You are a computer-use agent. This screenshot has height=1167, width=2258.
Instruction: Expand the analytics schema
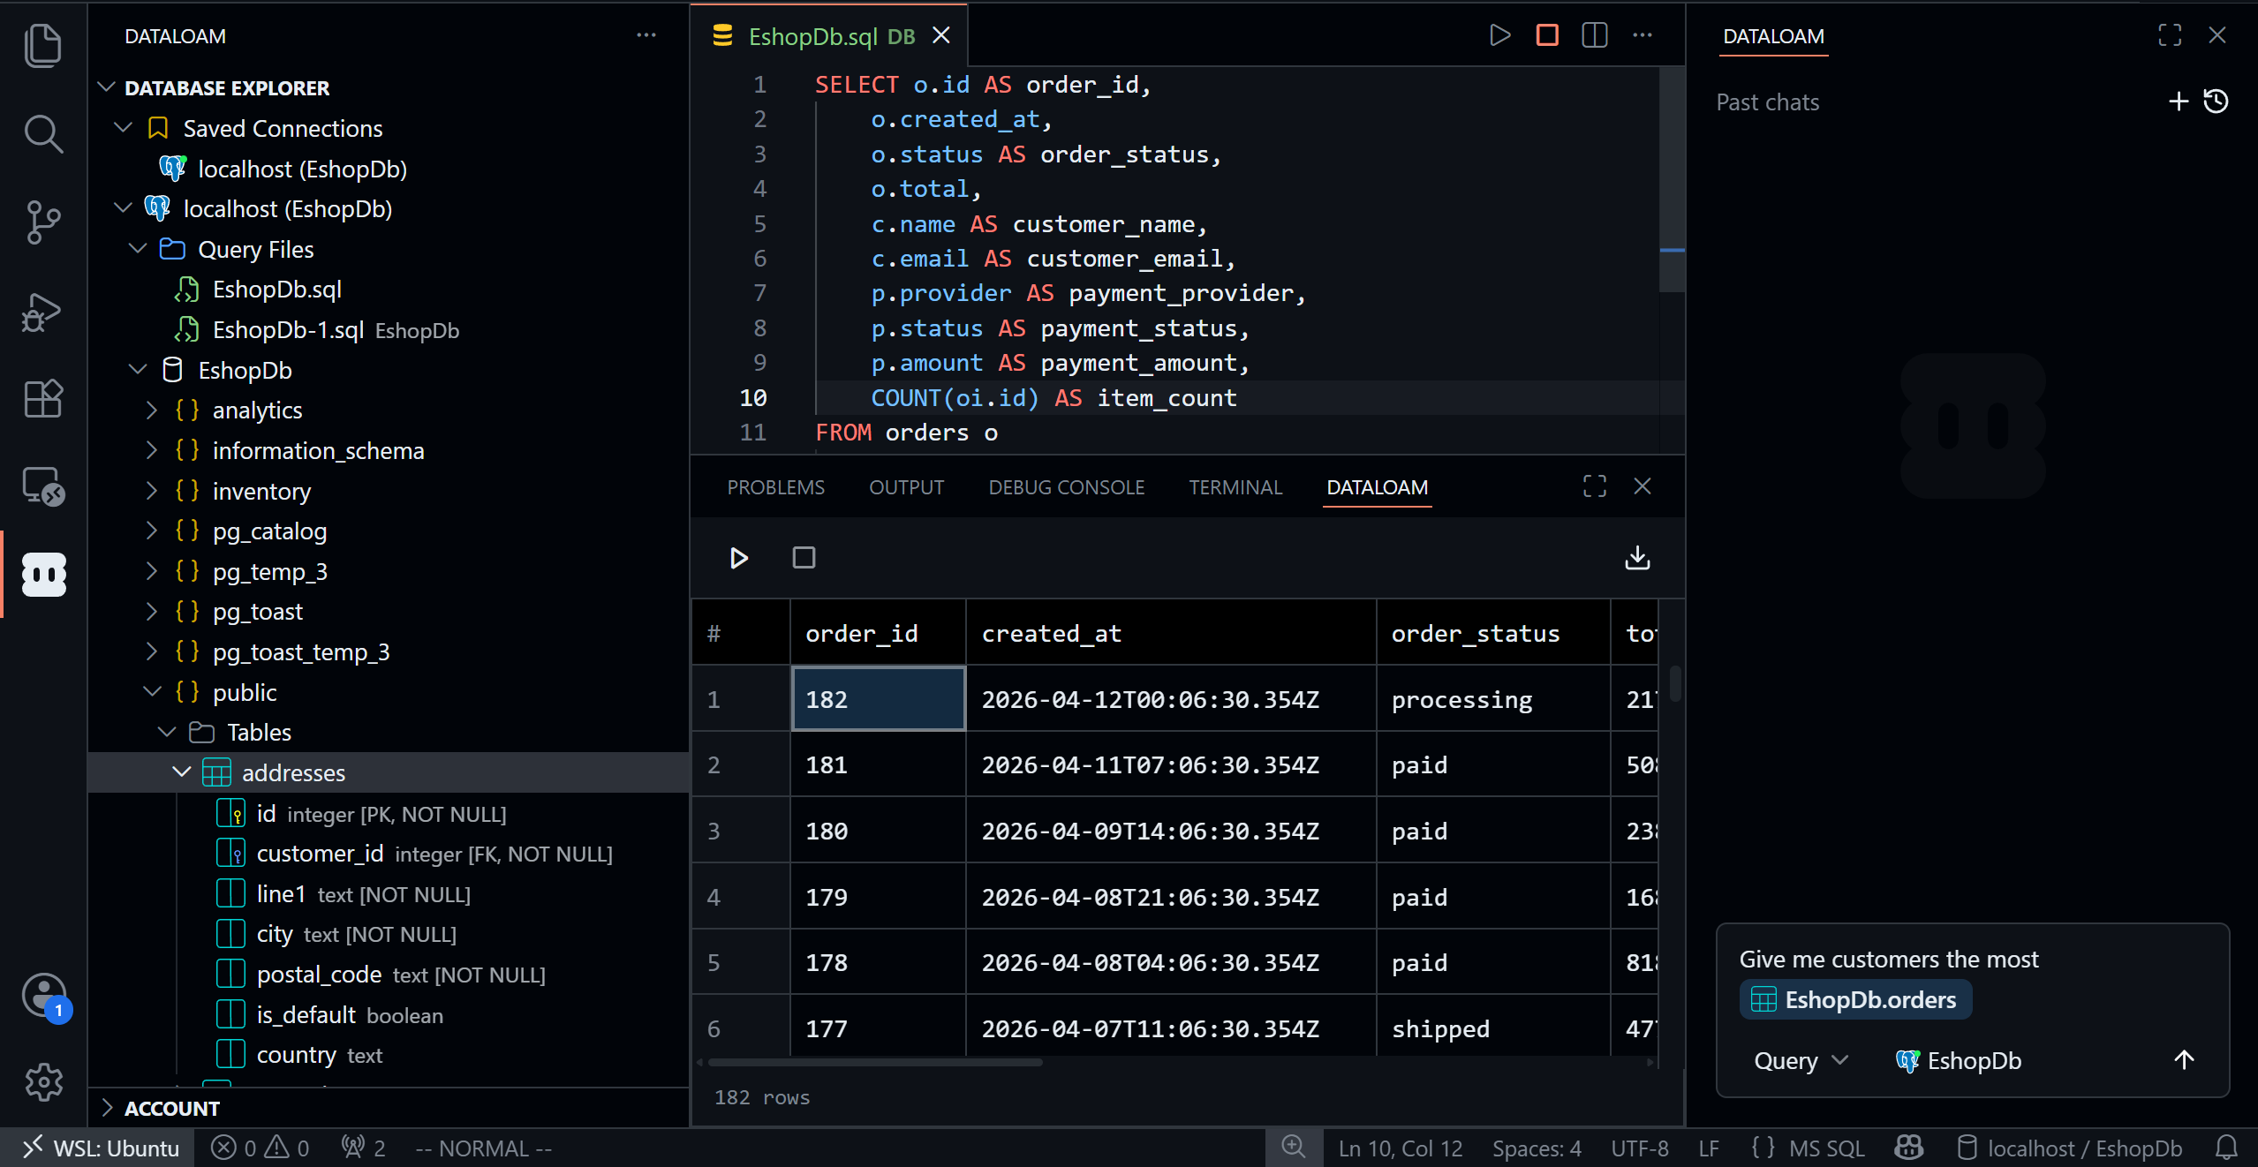[x=152, y=410]
